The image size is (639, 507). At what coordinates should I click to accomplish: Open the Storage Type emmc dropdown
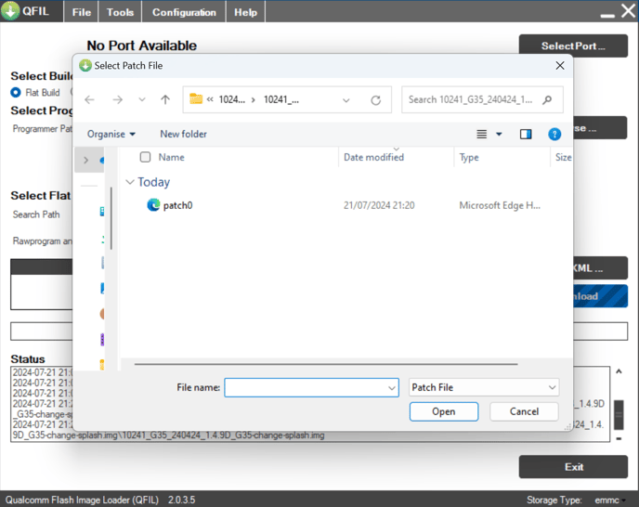610,500
